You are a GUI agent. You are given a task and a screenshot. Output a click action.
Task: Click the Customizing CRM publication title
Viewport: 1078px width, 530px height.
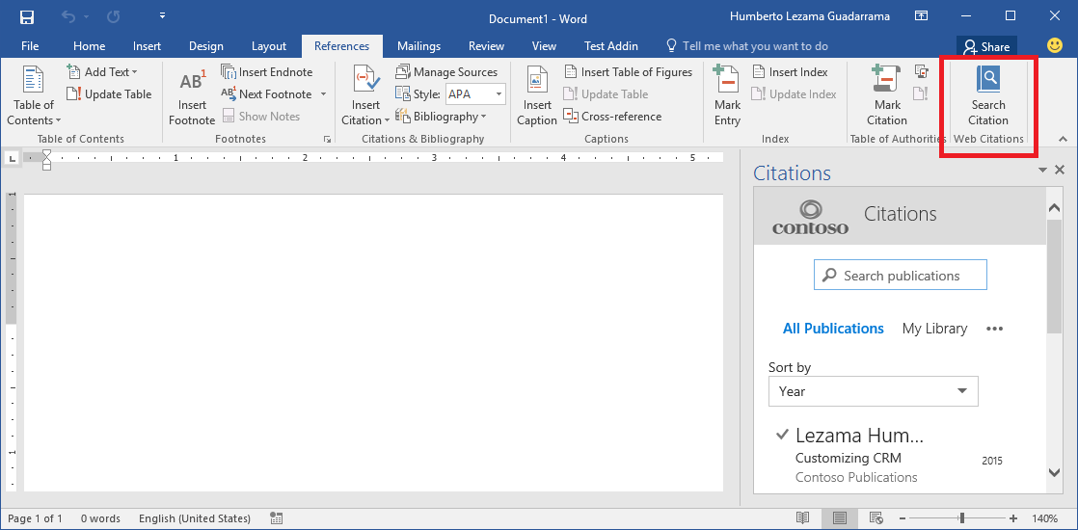pos(848,458)
